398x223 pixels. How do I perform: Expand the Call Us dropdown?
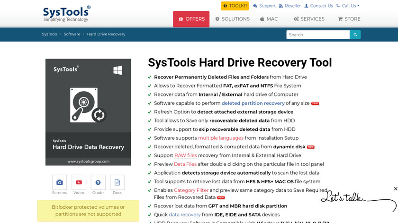click(x=348, y=6)
